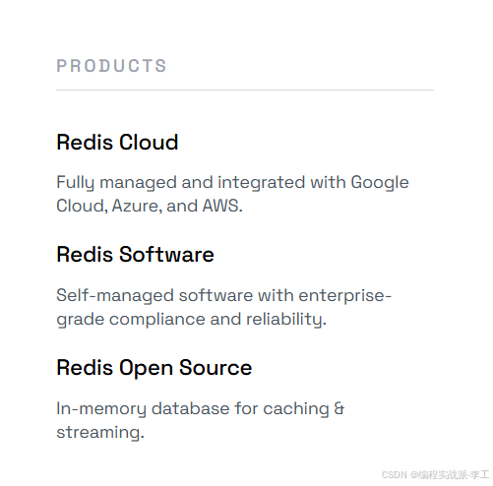
Task: Open the Redis Cloud product link
Action: (117, 142)
